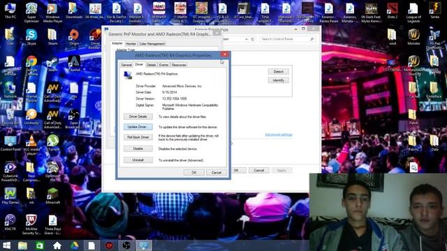Launch VLC media player shortcut

[x=31, y=145]
